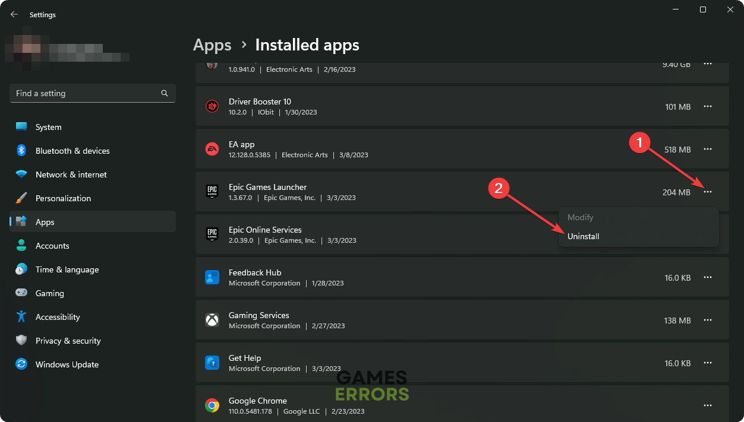
Task: Open more options for Gaming Services
Action: coord(707,320)
